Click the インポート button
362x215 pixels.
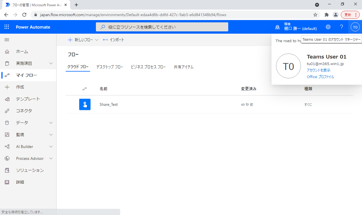point(113,40)
